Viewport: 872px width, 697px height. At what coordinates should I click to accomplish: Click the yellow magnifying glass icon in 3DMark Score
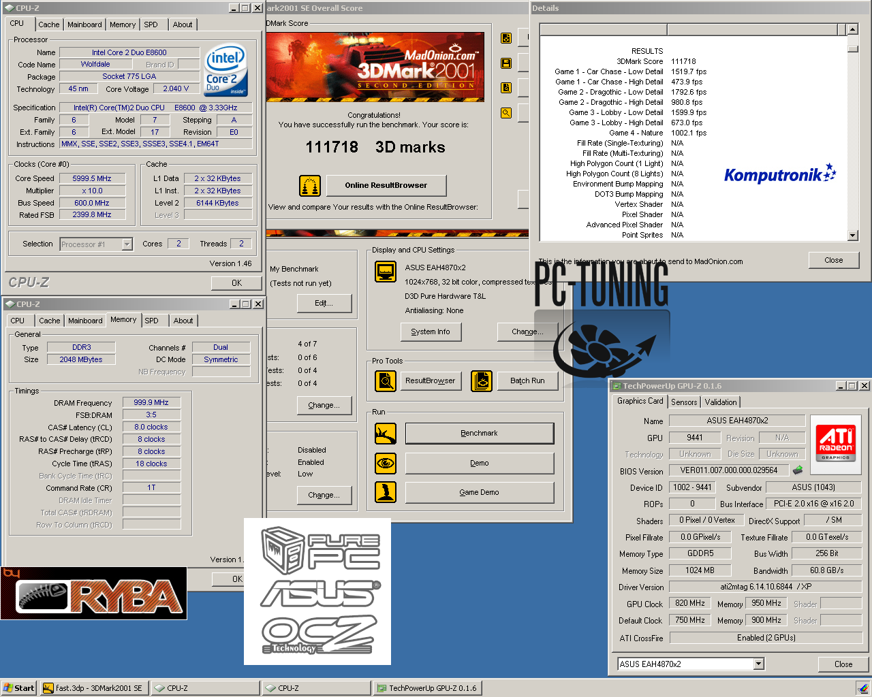point(506,113)
